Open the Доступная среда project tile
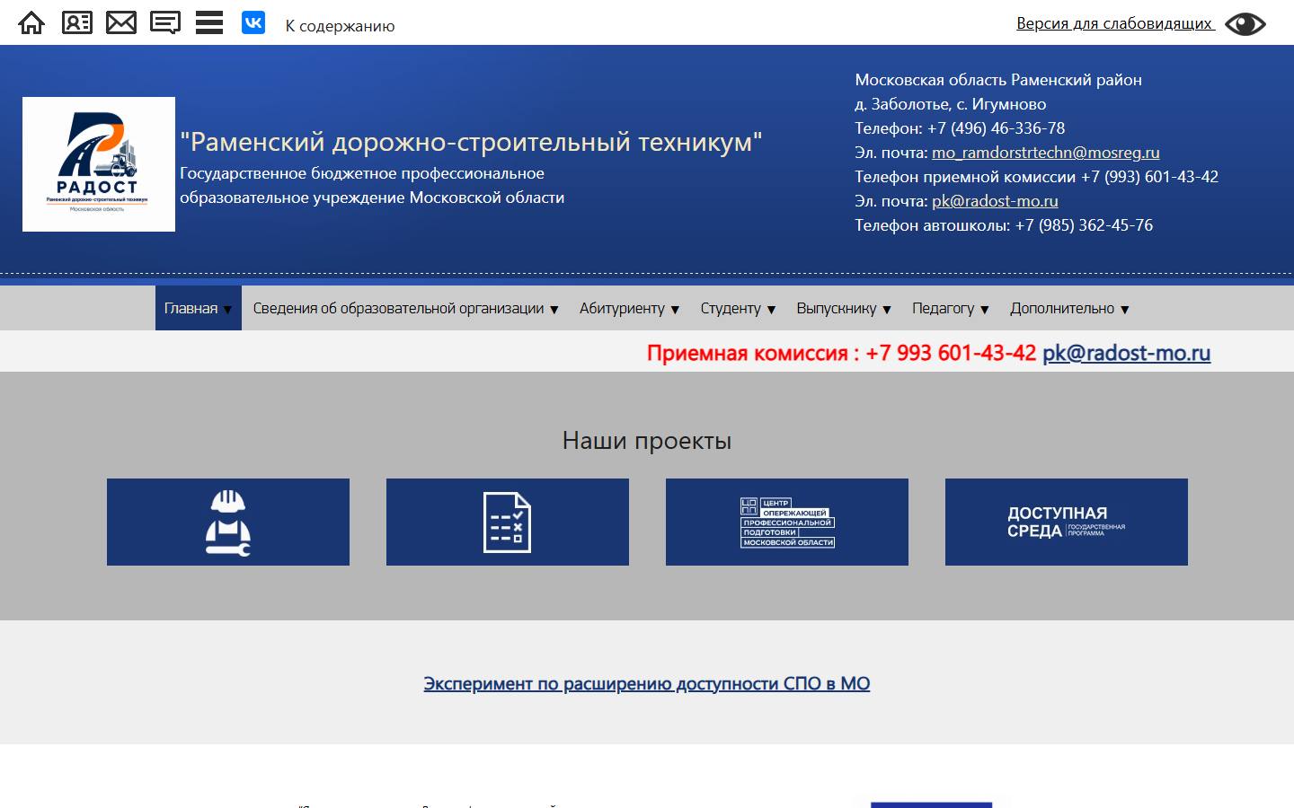This screenshot has height=808, width=1294. pos(1067,522)
